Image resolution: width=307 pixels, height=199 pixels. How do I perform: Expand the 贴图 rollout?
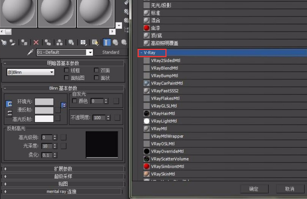point(63,184)
